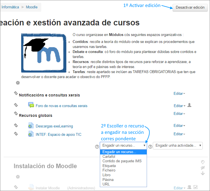Click move handle for Descargas exeLearning
Image resolution: width=210 pixels, height=191 pixels.
(x=16, y=125)
